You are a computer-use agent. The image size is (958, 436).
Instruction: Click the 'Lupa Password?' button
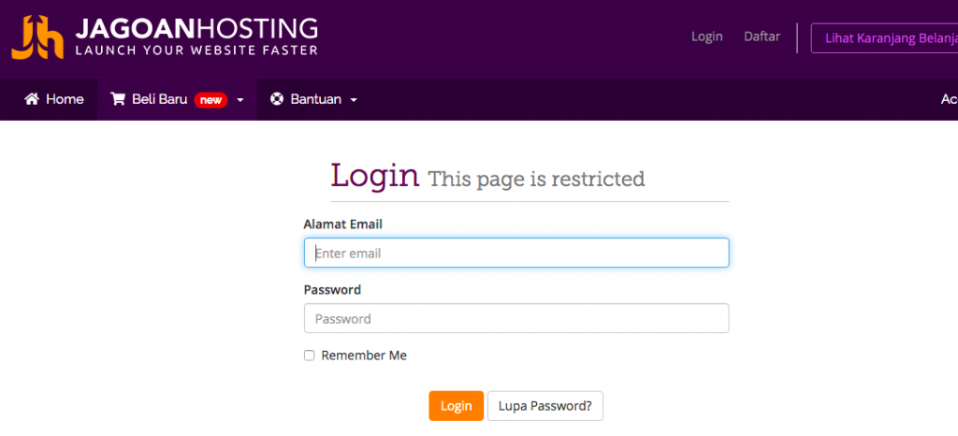pyautogui.click(x=545, y=406)
